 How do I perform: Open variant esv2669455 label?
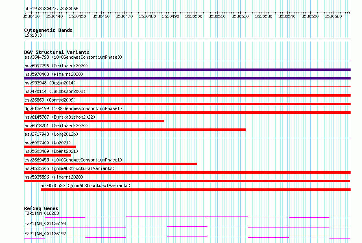pos(73,160)
